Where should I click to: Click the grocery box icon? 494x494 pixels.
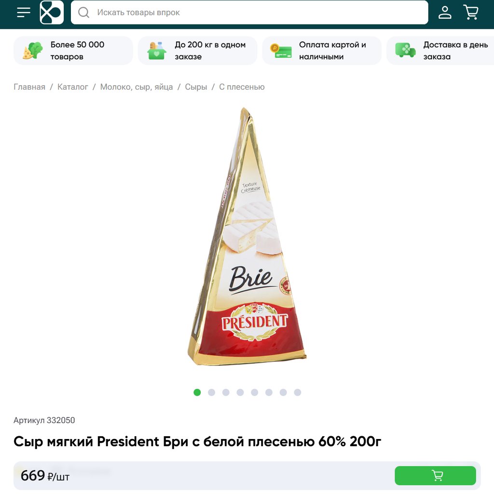157,50
